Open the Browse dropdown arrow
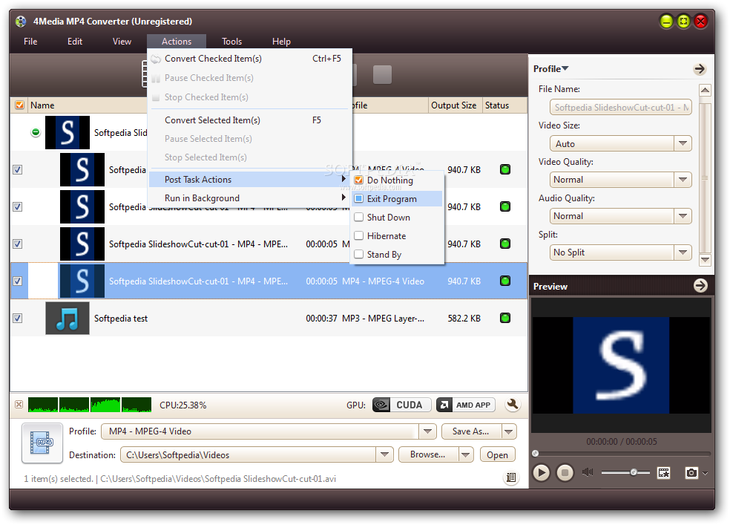 click(466, 454)
